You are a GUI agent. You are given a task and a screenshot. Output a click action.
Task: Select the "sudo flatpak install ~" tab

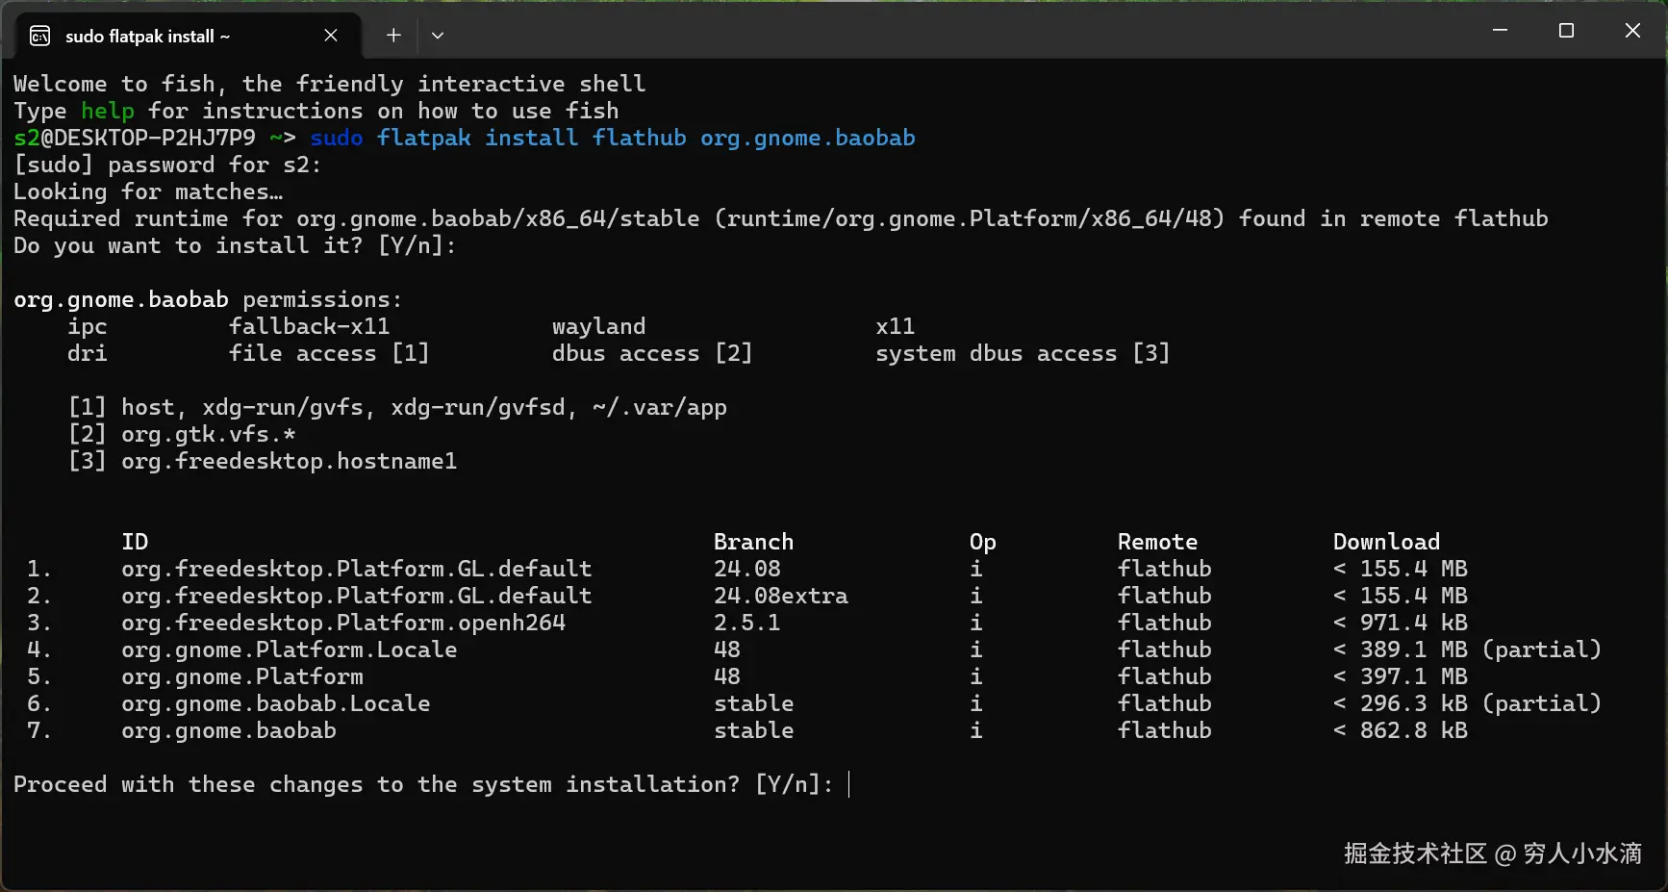[147, 37]
